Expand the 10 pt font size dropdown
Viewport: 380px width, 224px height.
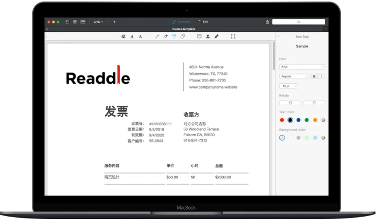[x=288, y=86]
